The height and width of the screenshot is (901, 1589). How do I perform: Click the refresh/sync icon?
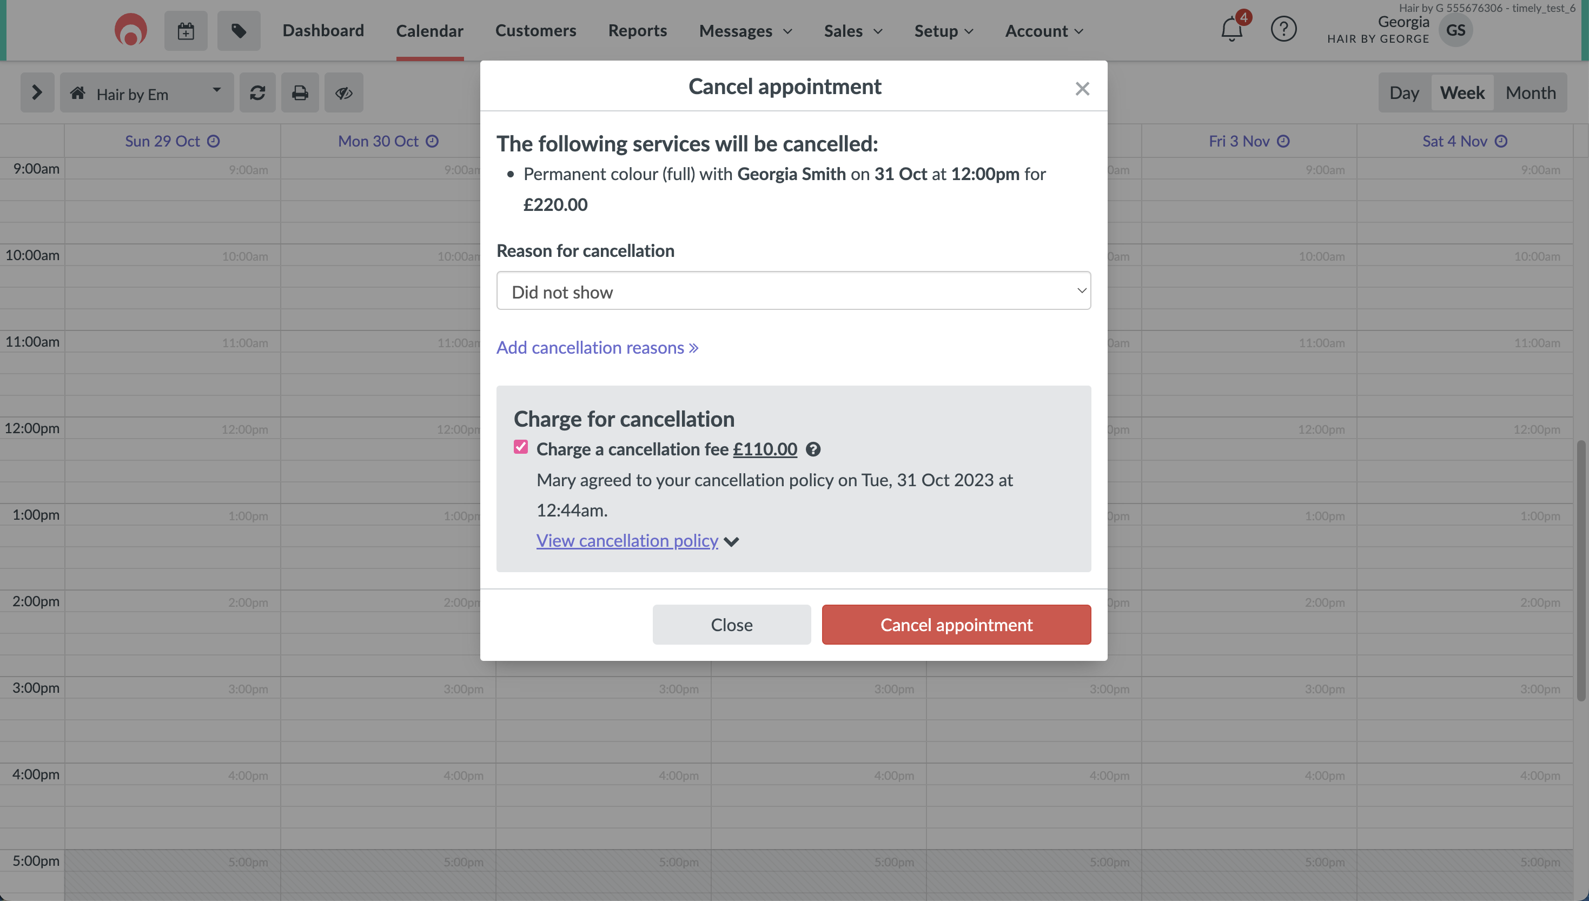257,91
